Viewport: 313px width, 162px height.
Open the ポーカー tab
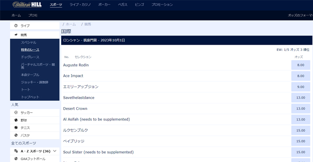pyautogui.click(x=104, y=4)
